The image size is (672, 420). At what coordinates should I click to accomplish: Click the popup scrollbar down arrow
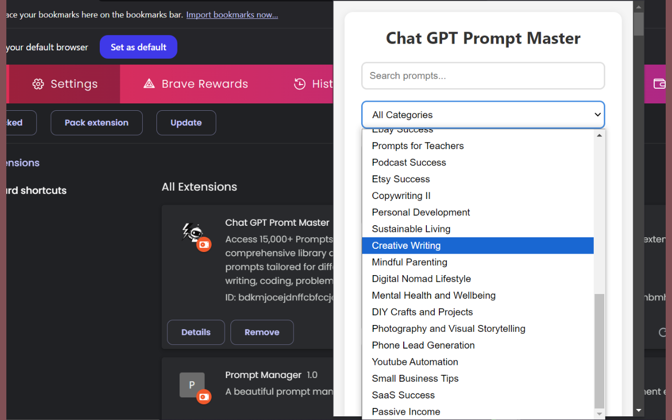(639, 411)
